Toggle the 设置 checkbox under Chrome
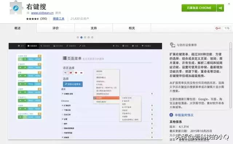Image resolution: width=233 pixels, height=144 pixels. 63,119
